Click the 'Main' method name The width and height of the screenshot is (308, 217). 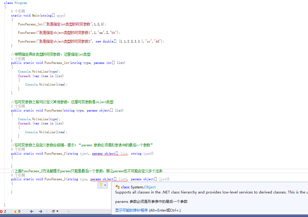click(x=36, y=15)
